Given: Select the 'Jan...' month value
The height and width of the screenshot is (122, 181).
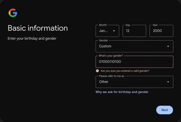Looking at the screenshot, I should click(x=103, y=31).
